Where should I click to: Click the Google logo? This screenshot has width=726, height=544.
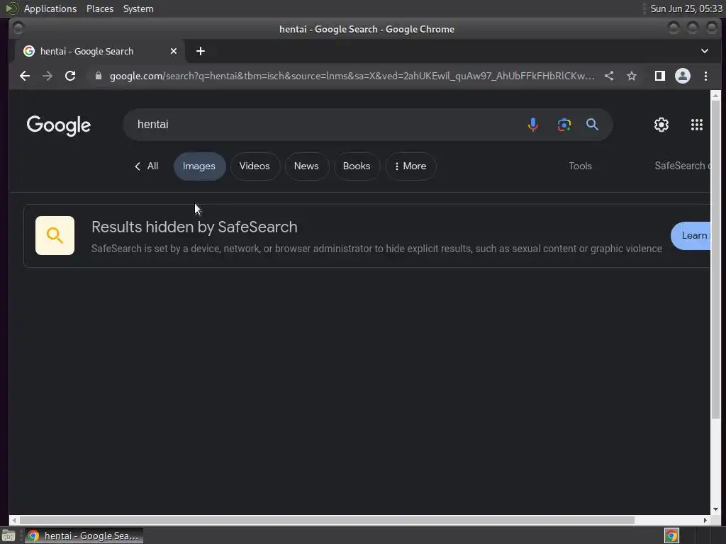58,125
